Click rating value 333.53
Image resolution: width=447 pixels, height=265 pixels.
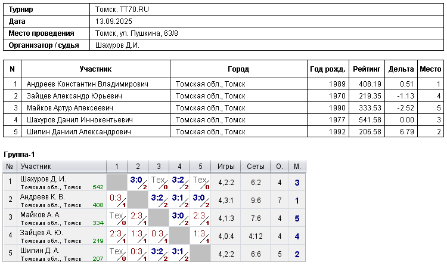pyautogui.click(x=370, y=108)
